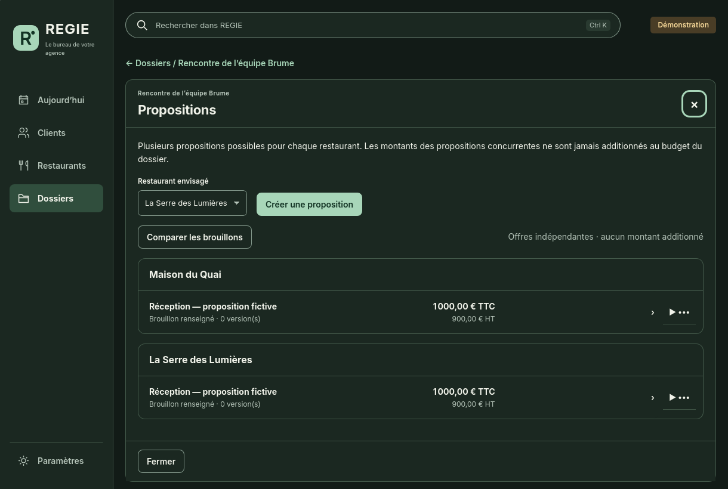The image size is (728, 489).
Task: Click the Offres indépendantes note
Action: click(606, 237)
